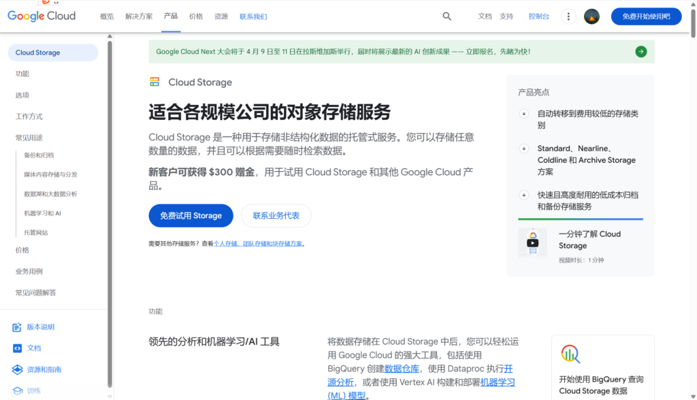Jump to 选项 section in sidebar
Image resolution: width=697 pixels, height=400 pixels.
tap(22, 95)
